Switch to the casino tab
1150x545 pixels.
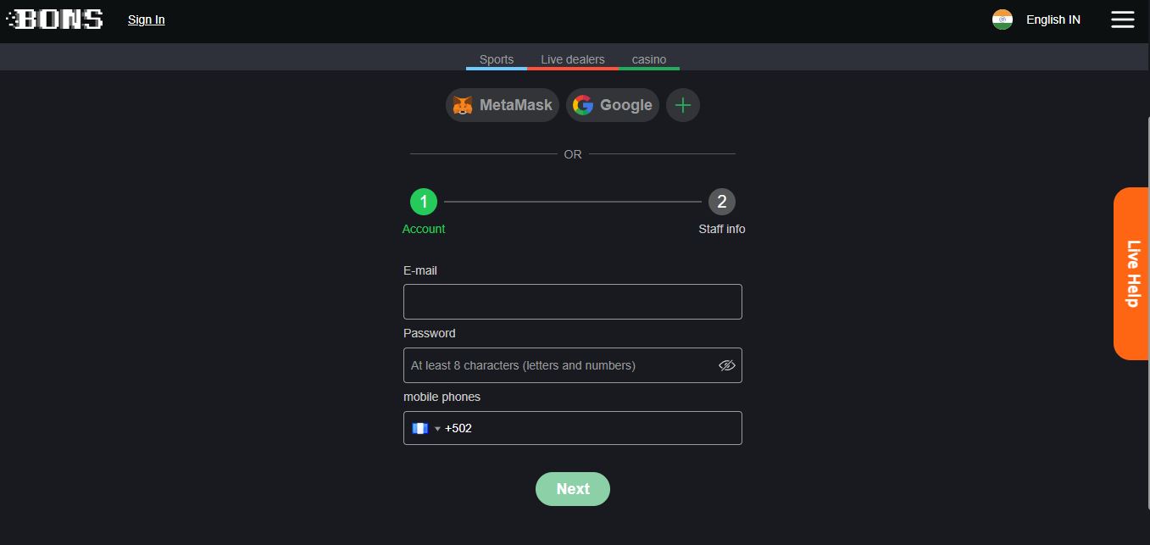click(x=649, y=59)
